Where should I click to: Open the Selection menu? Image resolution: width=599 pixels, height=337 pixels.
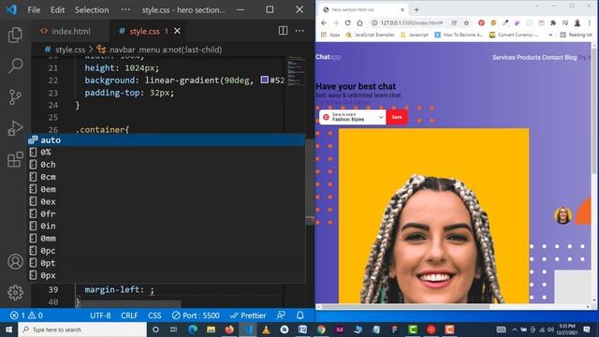coord(92,10)
